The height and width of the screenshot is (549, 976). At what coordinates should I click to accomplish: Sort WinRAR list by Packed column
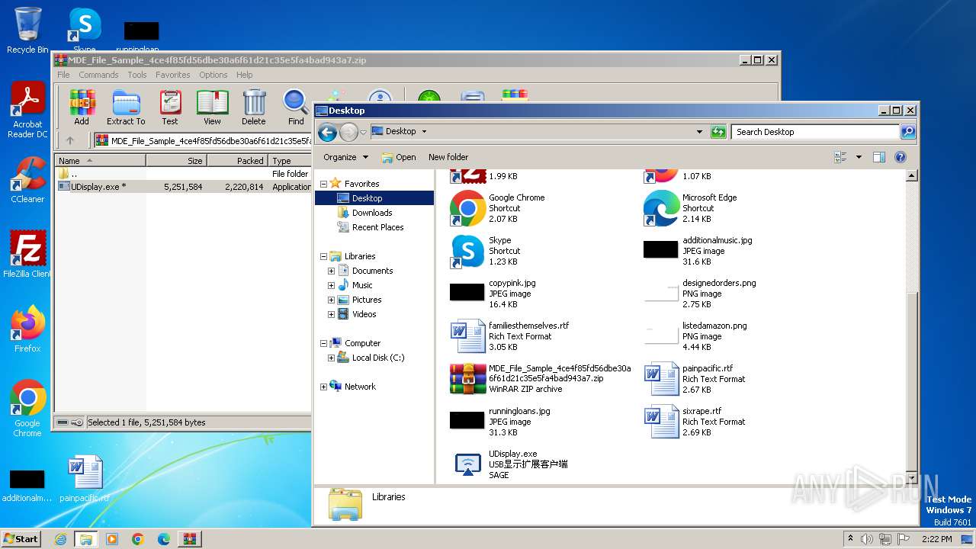click(x=237, y=160)
